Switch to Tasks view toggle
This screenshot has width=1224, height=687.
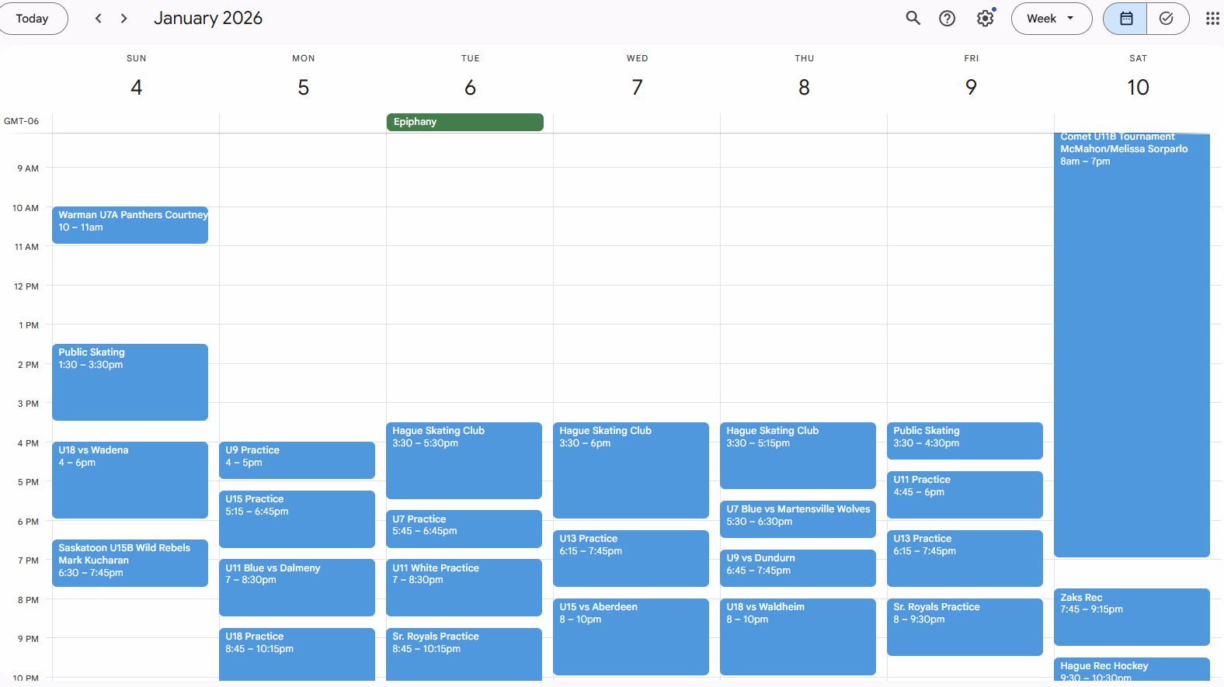pos(1166,19)
